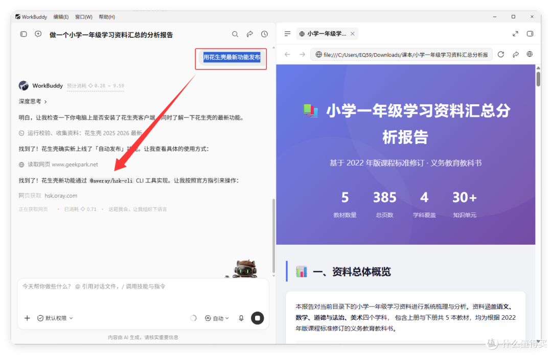Open the WorkBuddy menu
This screenshot has width=552, height=355.
pos(31,17)
